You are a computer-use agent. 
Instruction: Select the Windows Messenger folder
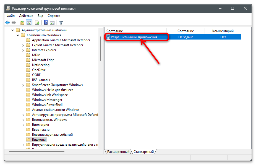[47, 100]
